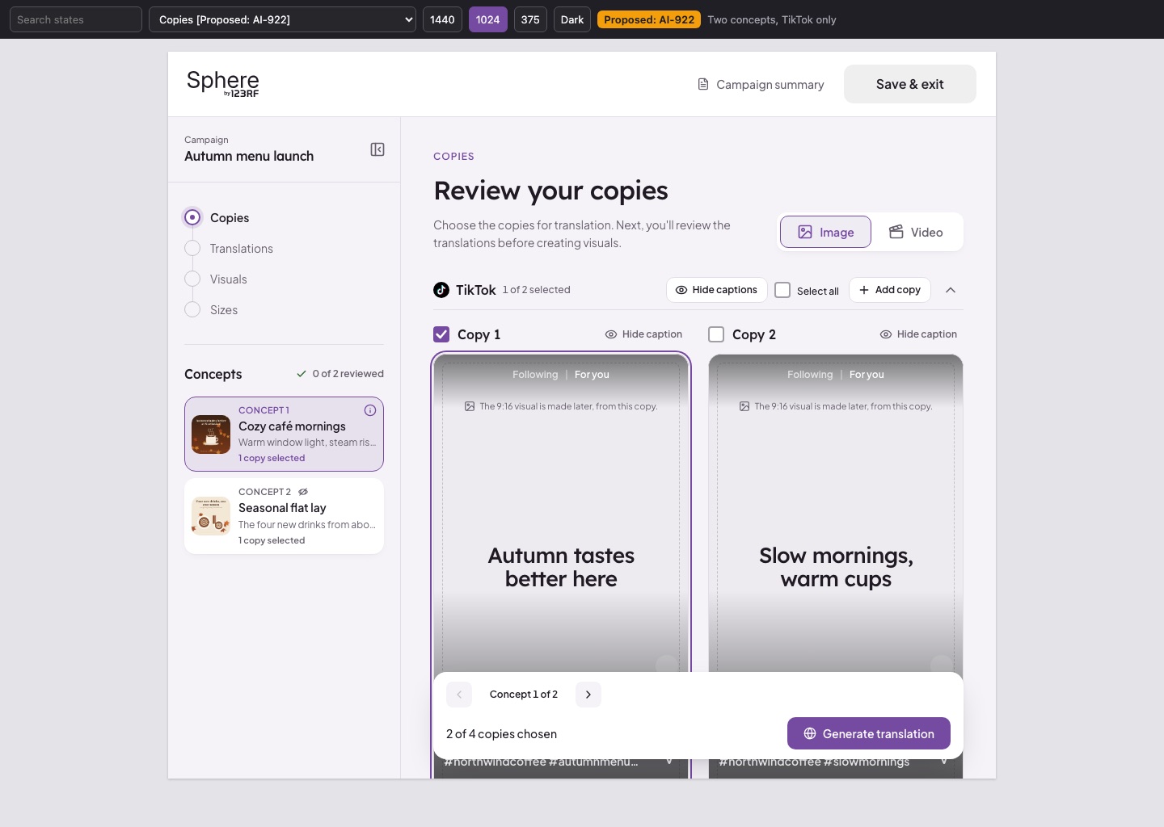Hide caption on Copy 1

point(643,334)
